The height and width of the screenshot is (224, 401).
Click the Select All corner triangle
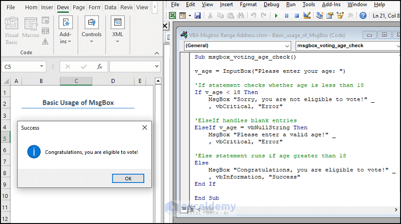(x=6, y=81)
